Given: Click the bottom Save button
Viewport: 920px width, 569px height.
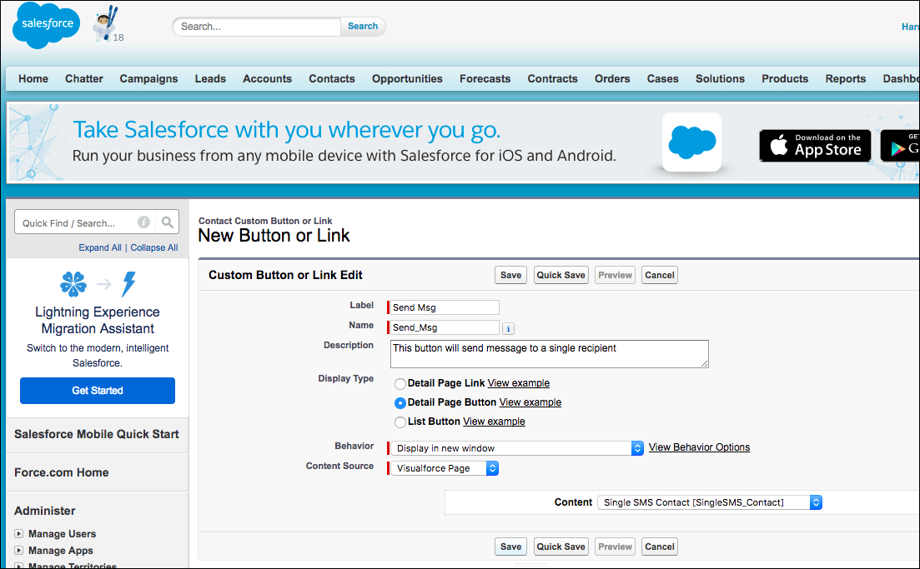Looking at the screenshot, I should pos(510,547).
